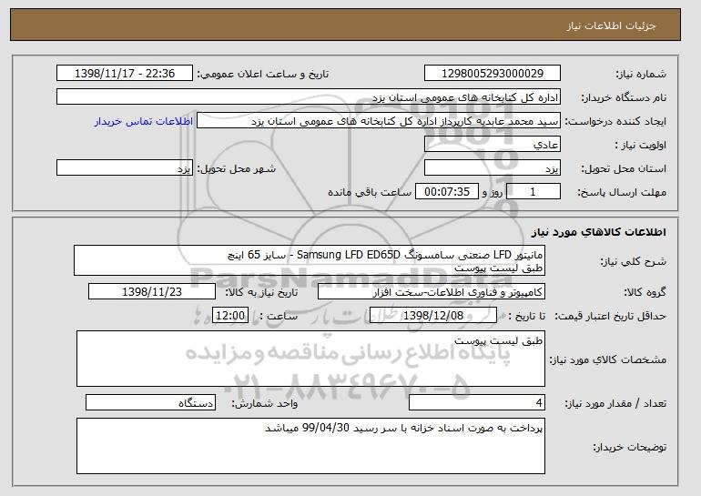The image size is (701, 496).
Task: Click the شرح کلی نیاز label
Action: click(x=633, y=261)
